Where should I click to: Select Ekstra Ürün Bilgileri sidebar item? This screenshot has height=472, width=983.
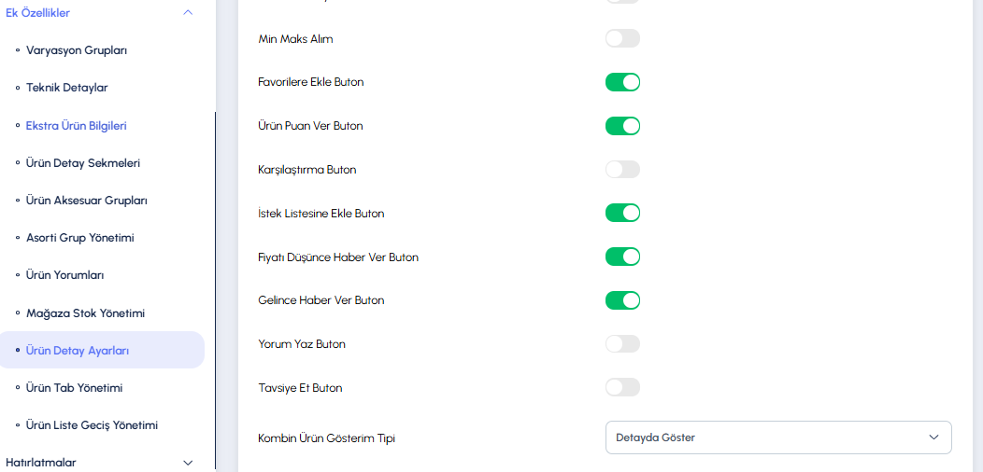pos(77,125)
